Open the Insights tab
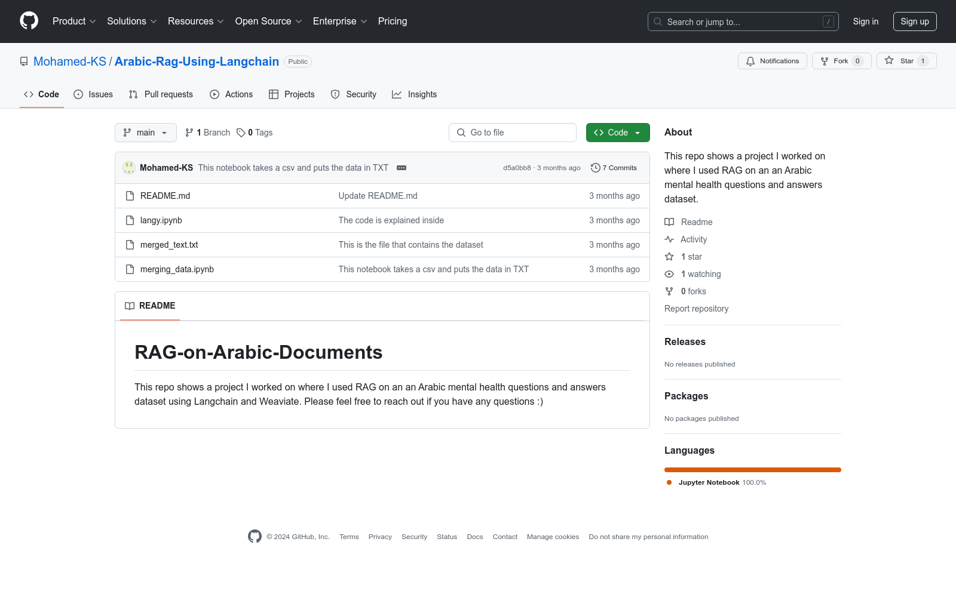The width and height of the screenshot is (956, 597). tap(415, 94)
